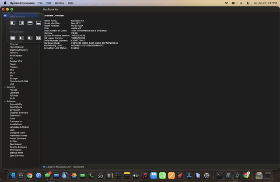The image size is (280, 182).
Task: Click the serial number value CYDR77SV47
Action: coord(78,41)
